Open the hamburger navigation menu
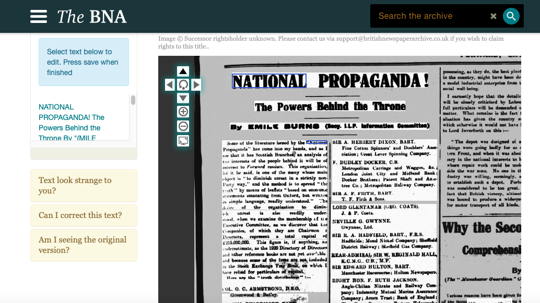Viewport: 540px width, 303px height. pos(39,16)
